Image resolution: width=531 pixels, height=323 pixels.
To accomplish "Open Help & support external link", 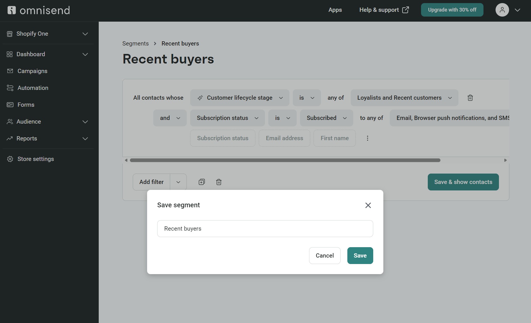I will (x=384, y=10).
